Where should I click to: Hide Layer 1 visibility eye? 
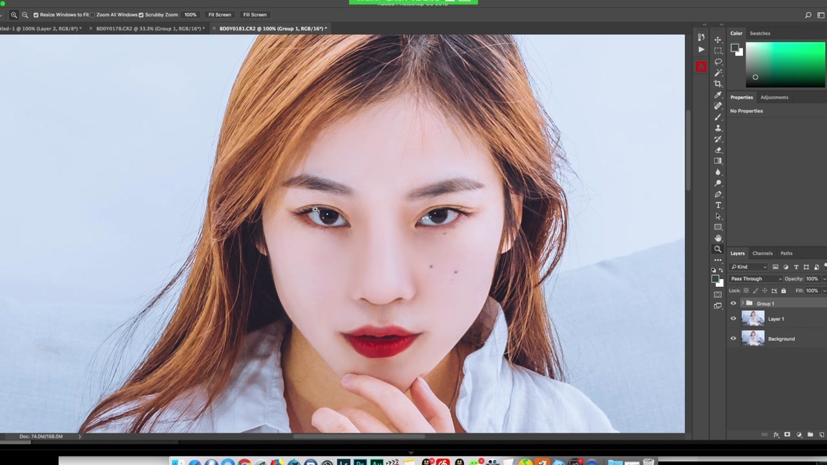click(x=733, y=318)
